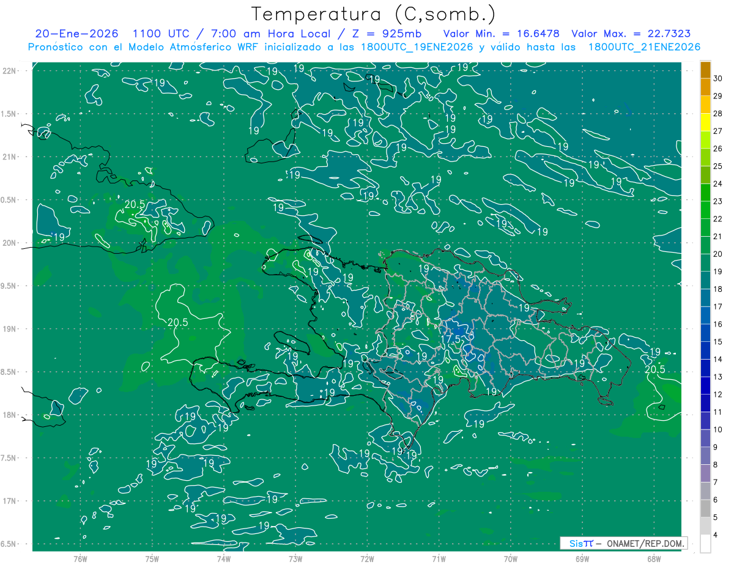Click 'Valor Min. = 16.6478' text
This screenshot has height=567, width=734.
click(502, 34)
